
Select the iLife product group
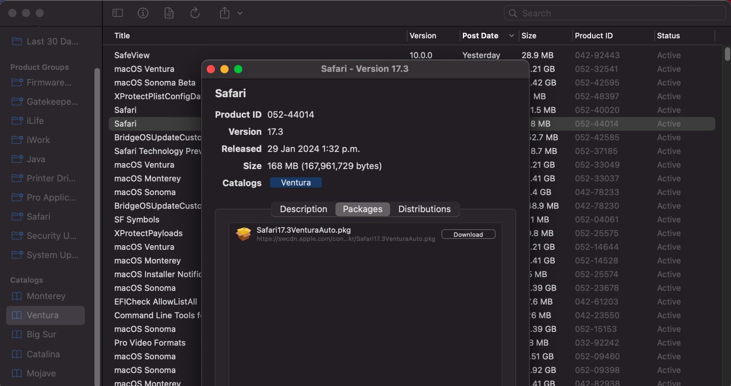pos(45,121)
